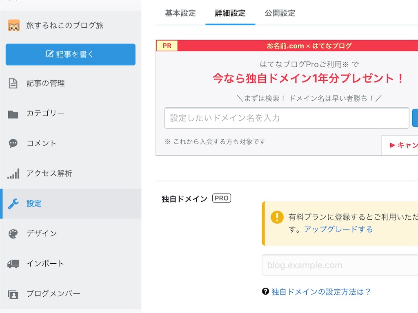Select the 詳細設定 tab

point(230,13)
